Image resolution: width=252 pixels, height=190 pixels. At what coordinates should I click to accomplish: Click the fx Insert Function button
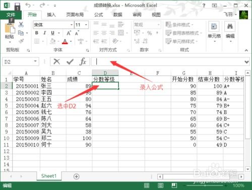pyautogui.click(x=83, y=61)
